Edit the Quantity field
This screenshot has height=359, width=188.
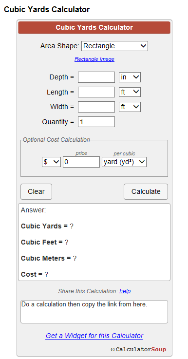(x=96, y=122)
